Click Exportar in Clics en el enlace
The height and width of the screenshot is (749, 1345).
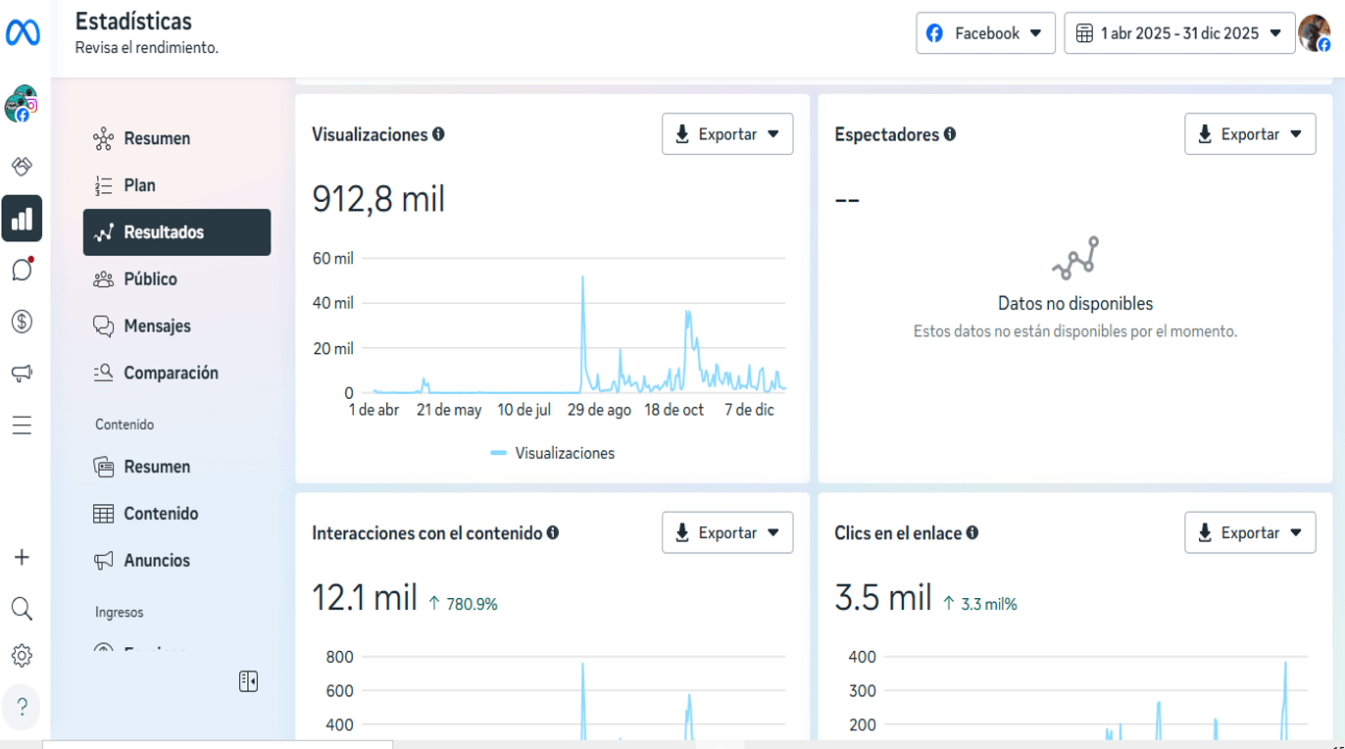pos(1250,533)
